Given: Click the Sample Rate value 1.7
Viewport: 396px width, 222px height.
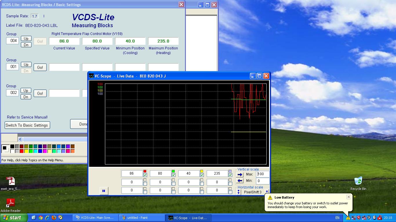Looking at the screenshot, I should click(35, 16).
